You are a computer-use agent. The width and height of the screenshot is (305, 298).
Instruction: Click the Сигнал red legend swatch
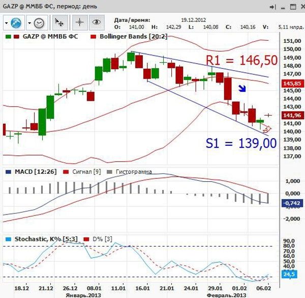[x=66, y=172]
